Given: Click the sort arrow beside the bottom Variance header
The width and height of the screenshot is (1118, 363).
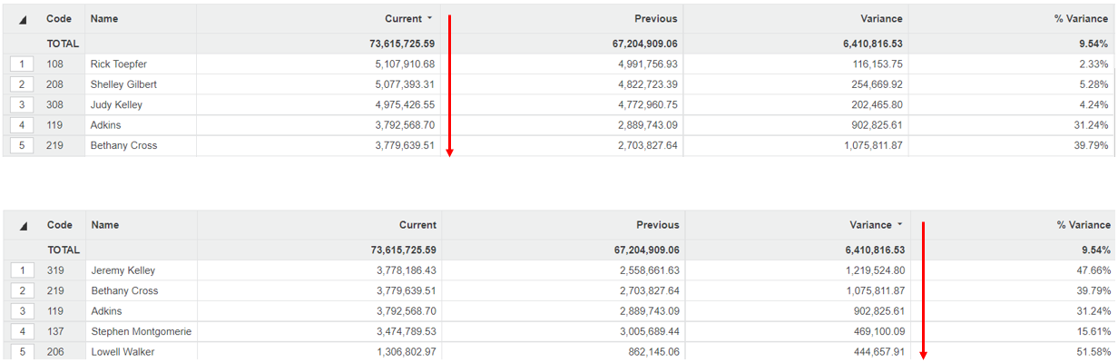Looking at the screenshot, I should pos(899,225).
